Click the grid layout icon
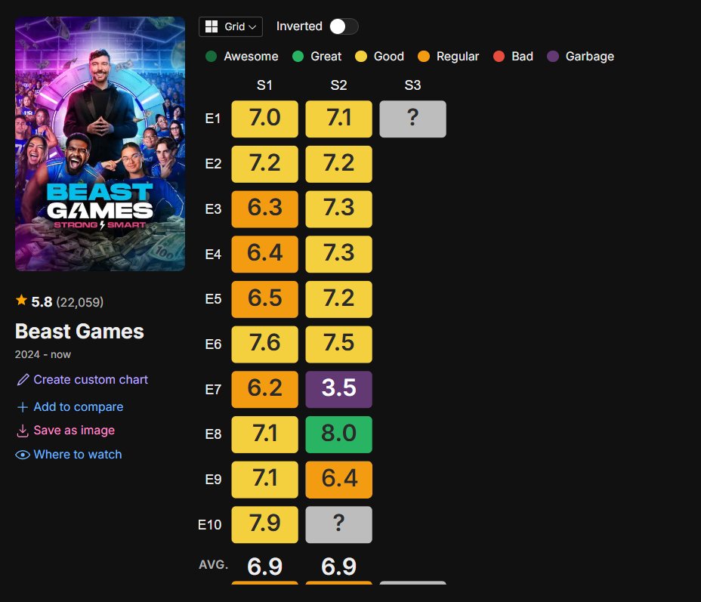This screenshot has width=701, height=602. pos(212,26)
